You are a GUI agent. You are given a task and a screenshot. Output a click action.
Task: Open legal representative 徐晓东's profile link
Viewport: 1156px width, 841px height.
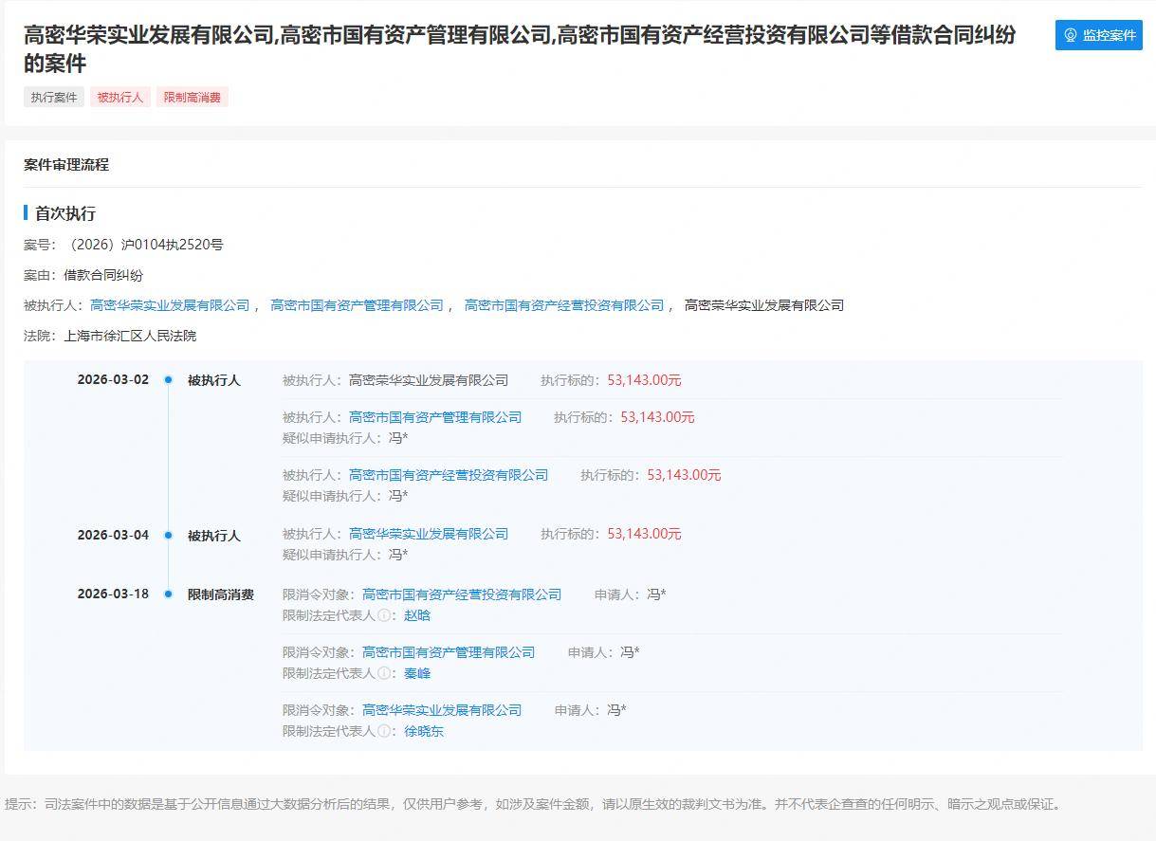(x=424, y=731)
